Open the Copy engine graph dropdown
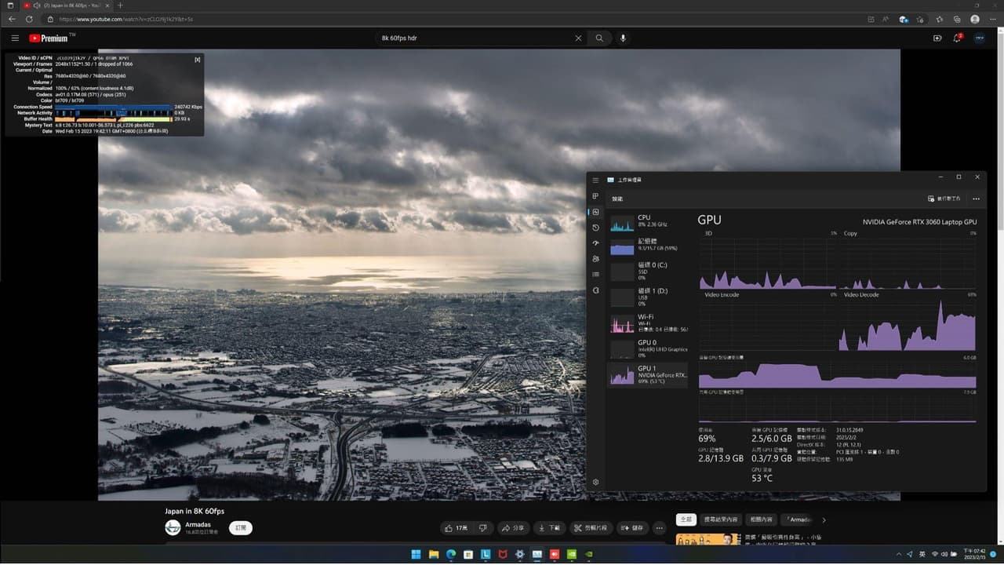 point(852,233)
